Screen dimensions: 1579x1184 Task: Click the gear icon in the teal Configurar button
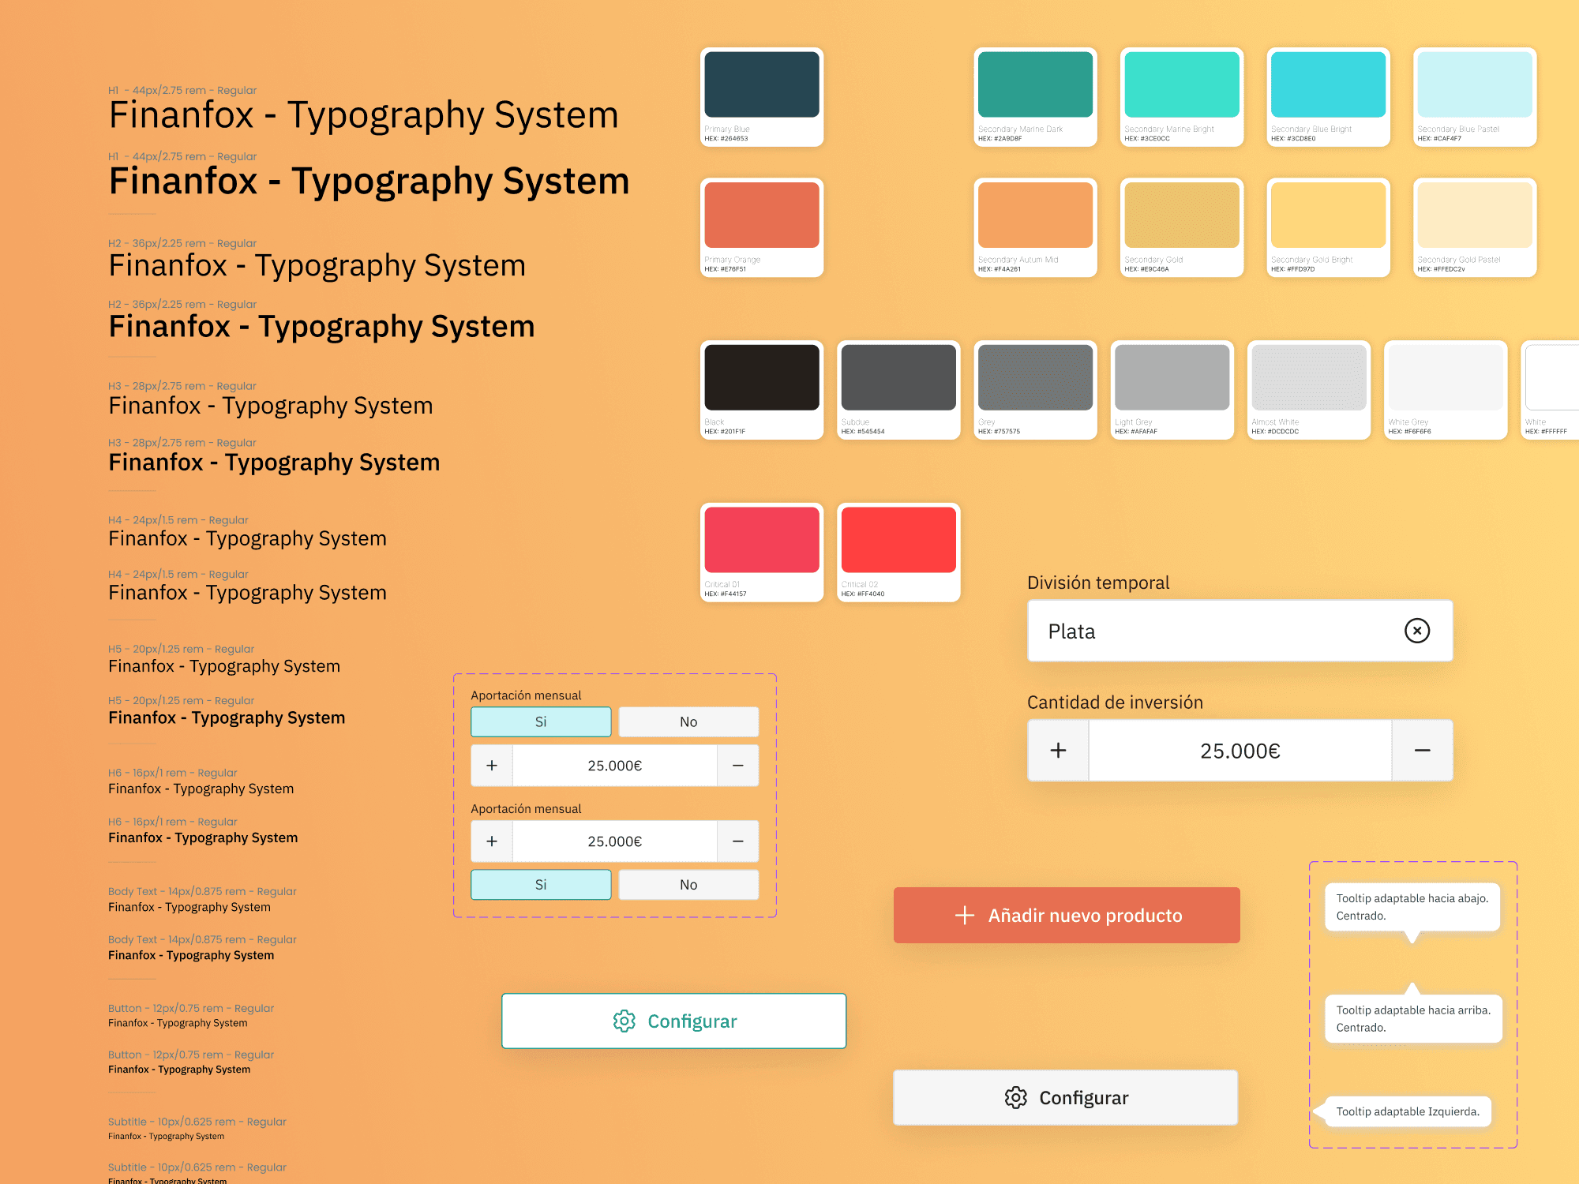click(624, 1021)
